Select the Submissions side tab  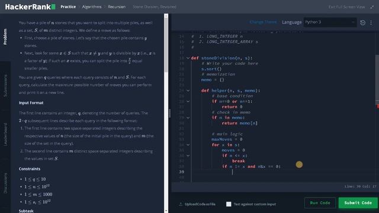coord(5,86)
